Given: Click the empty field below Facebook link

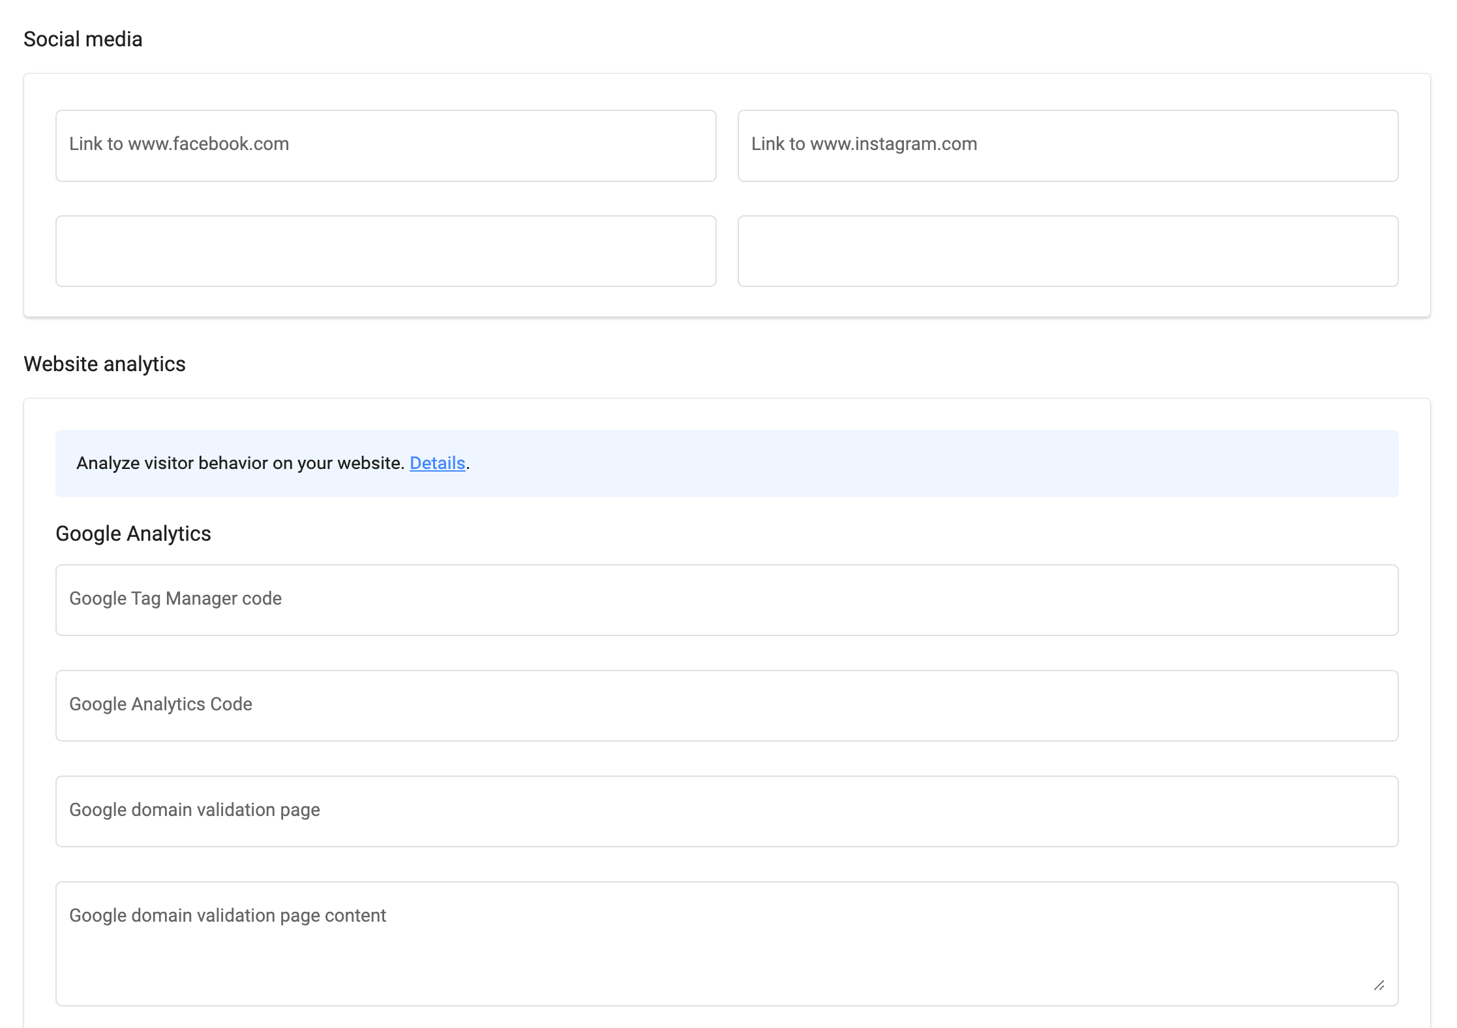Looking at the screenshot, I should (x=385, y=251).
